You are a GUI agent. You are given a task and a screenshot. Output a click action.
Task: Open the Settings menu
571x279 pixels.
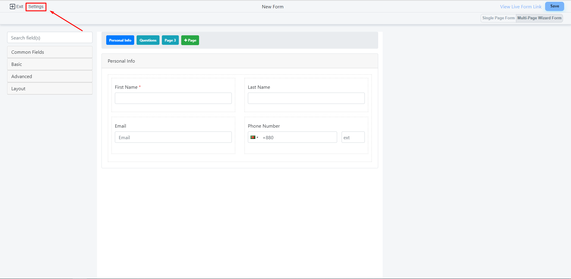tap(36, 7)
